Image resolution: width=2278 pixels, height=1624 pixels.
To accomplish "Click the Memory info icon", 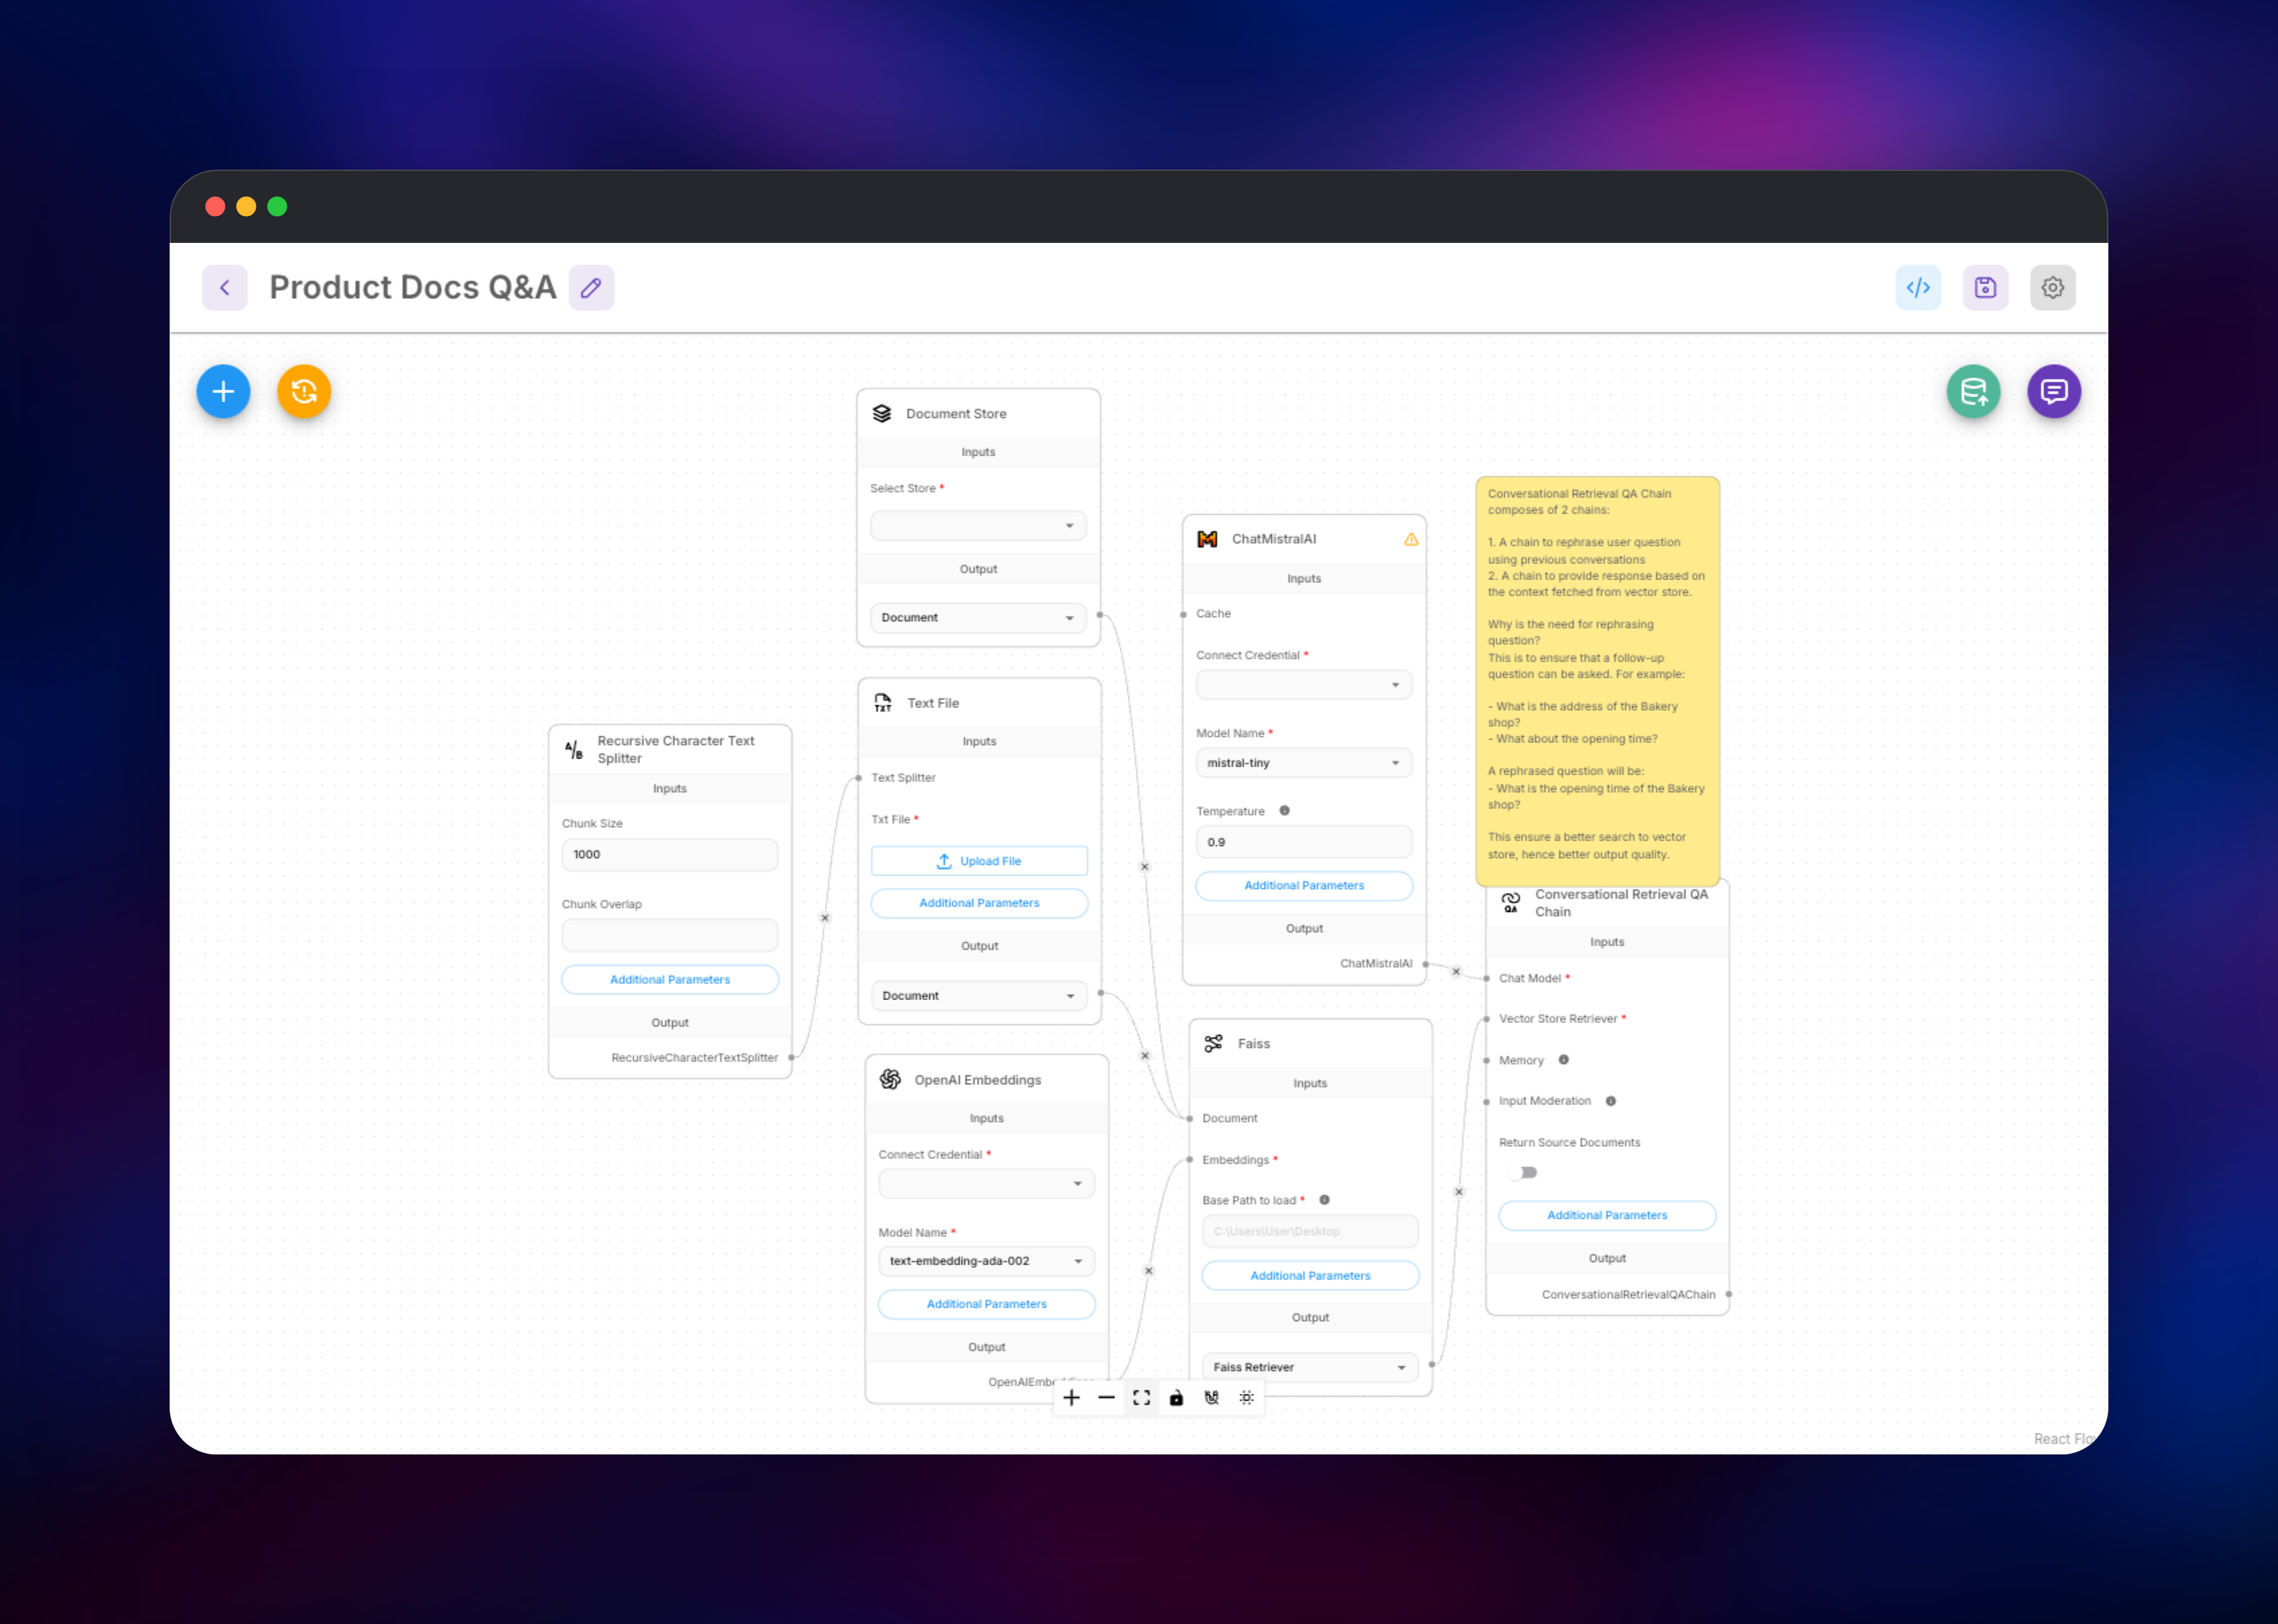I will pos(1563,1060).
